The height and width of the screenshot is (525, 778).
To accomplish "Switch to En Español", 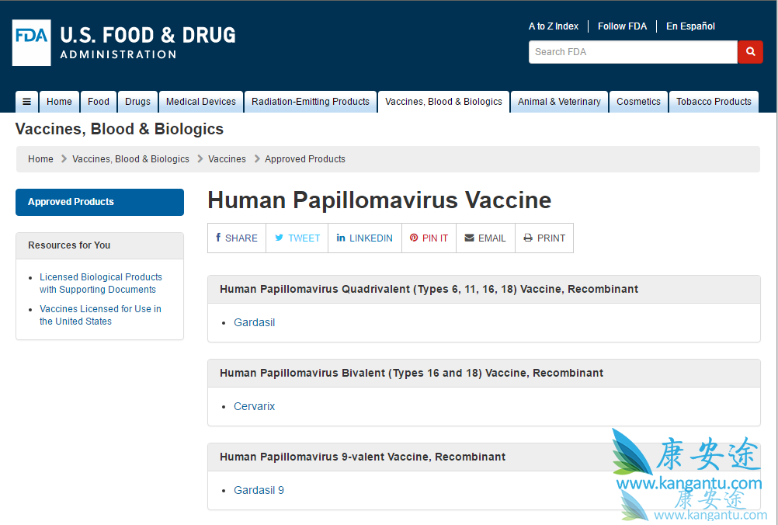I will (690, 26).
